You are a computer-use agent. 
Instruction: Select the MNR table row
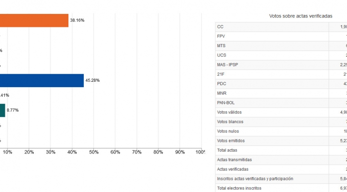click(281, 93)
